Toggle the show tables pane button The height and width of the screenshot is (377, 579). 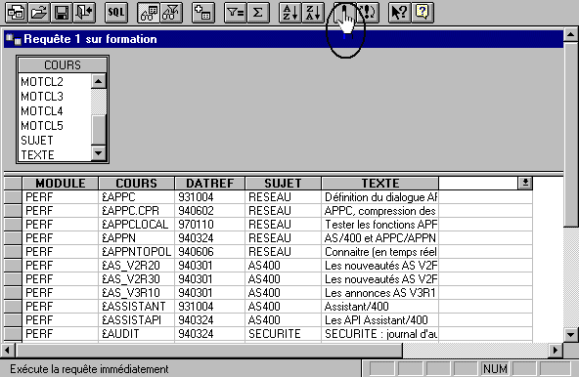click(x=149, y=13)
